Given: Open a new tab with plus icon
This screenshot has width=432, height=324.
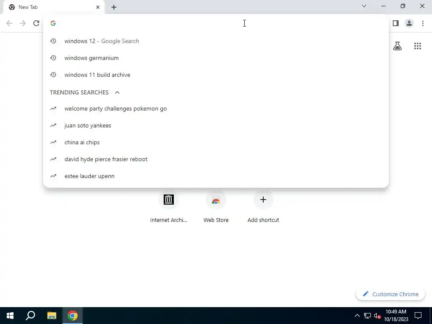Looking at the screenshot, I should pos(114,7).
